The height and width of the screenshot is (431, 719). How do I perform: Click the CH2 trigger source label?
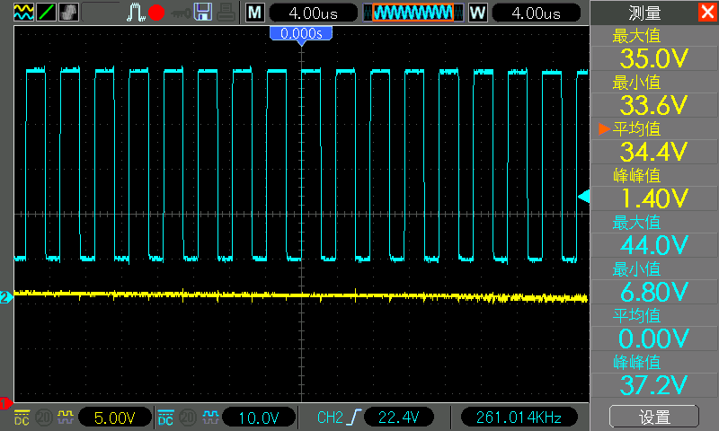tap(330, 418)
